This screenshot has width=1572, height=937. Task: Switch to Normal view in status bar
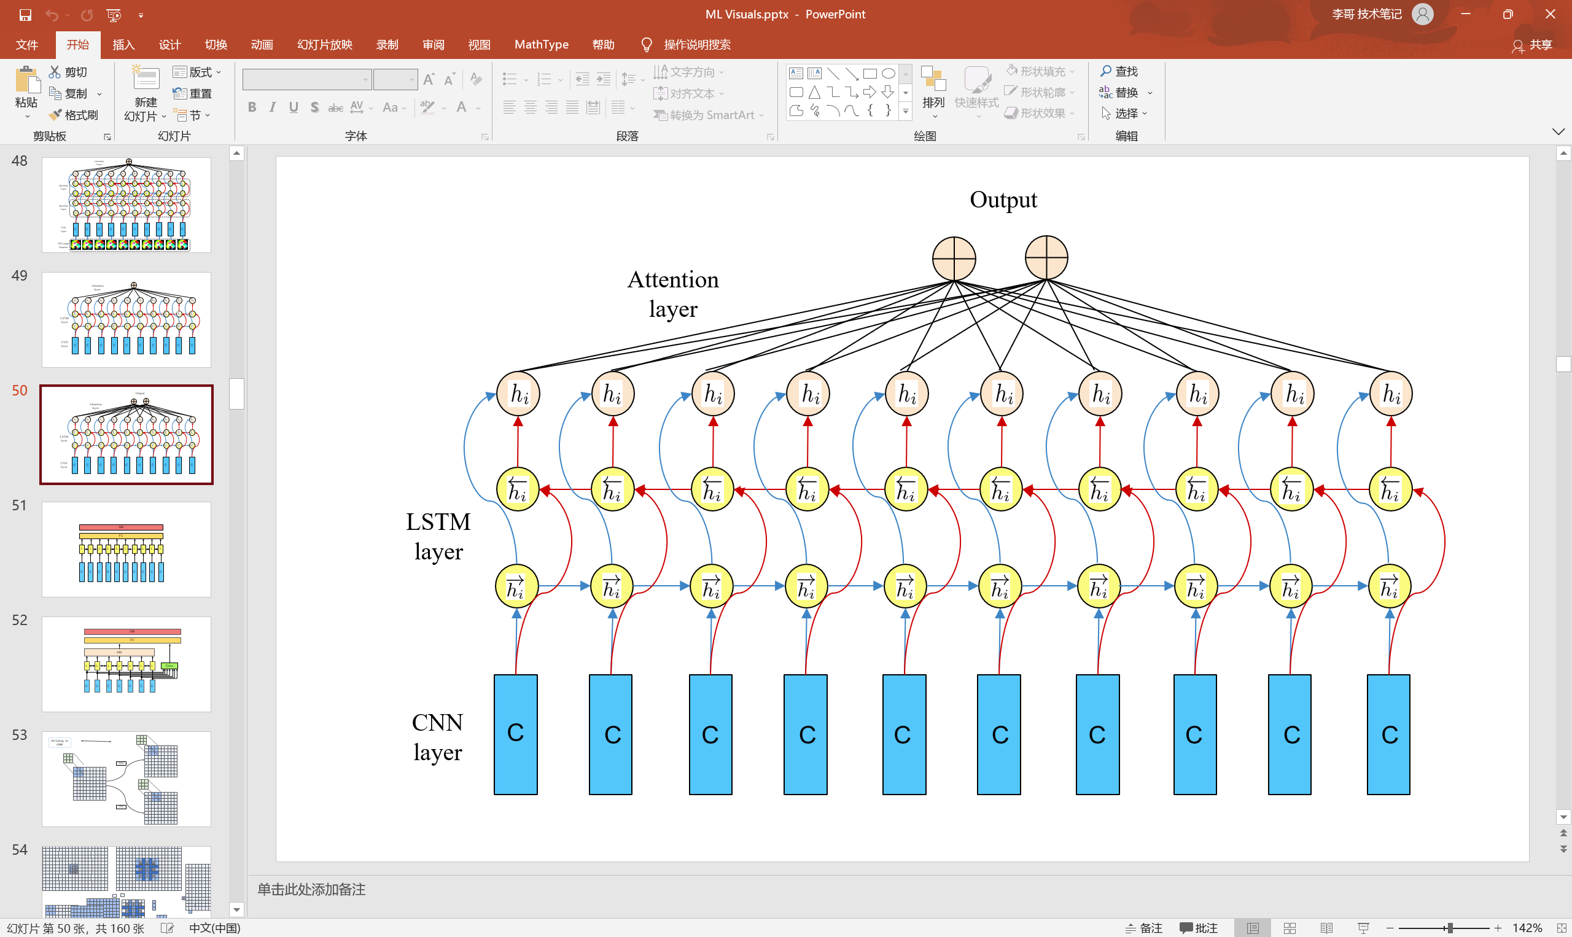[x=1253, y=928]
